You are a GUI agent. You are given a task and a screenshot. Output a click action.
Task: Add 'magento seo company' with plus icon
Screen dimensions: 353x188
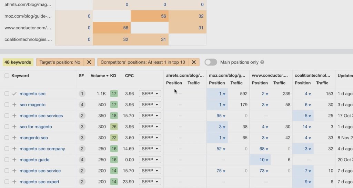pyautogui.click(x=14, y=148)
